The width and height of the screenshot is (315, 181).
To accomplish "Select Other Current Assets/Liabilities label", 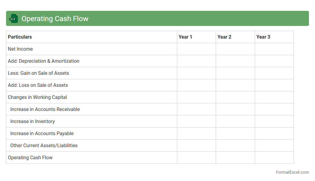I will (44, 145).
